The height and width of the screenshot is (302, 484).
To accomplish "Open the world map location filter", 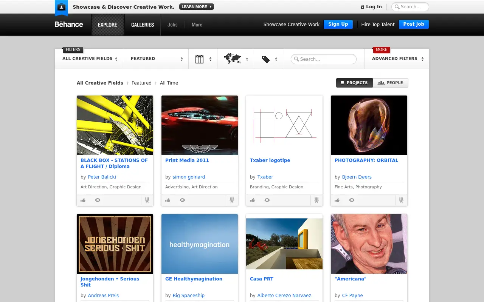I will coord(233,59).
